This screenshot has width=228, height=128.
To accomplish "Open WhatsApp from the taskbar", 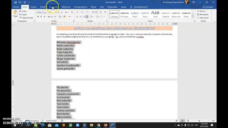I will (x=71, y=125).
